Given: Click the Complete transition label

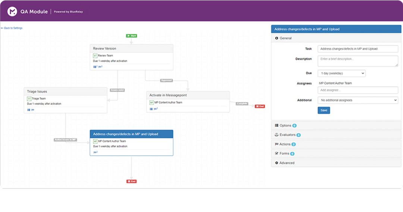Looking at the screenshot, I should (242, 104).
